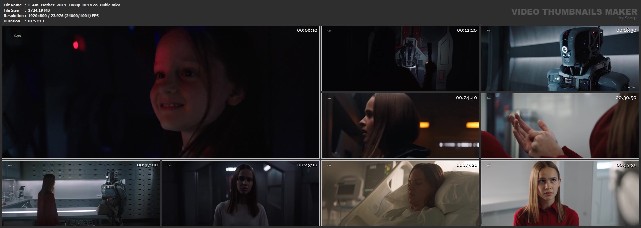Click the Resolution label
The height and width of the screenshot is (228, 641).
point(14,16)
